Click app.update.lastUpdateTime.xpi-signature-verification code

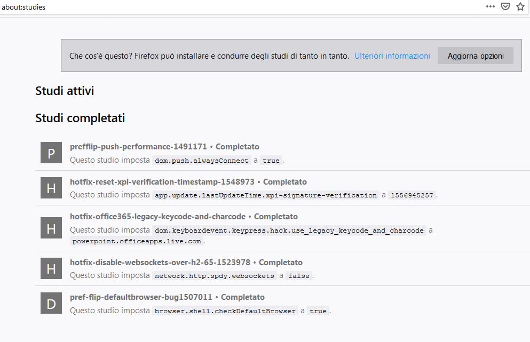pos(266,195)
